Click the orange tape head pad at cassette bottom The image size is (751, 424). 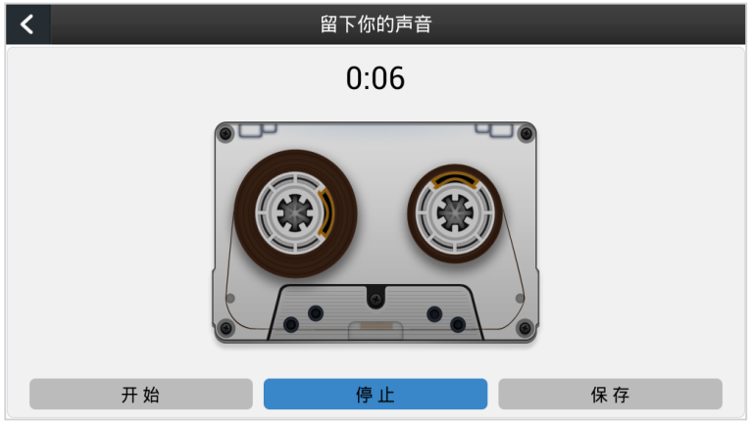(375, 326)
